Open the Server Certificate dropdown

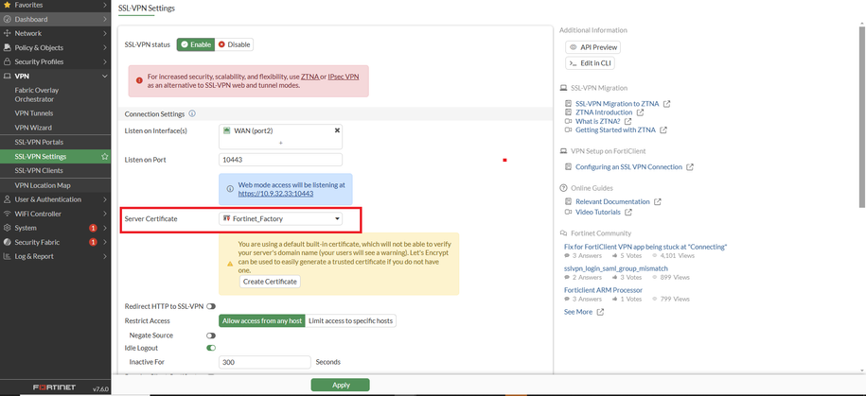click(x=280, y=219)
